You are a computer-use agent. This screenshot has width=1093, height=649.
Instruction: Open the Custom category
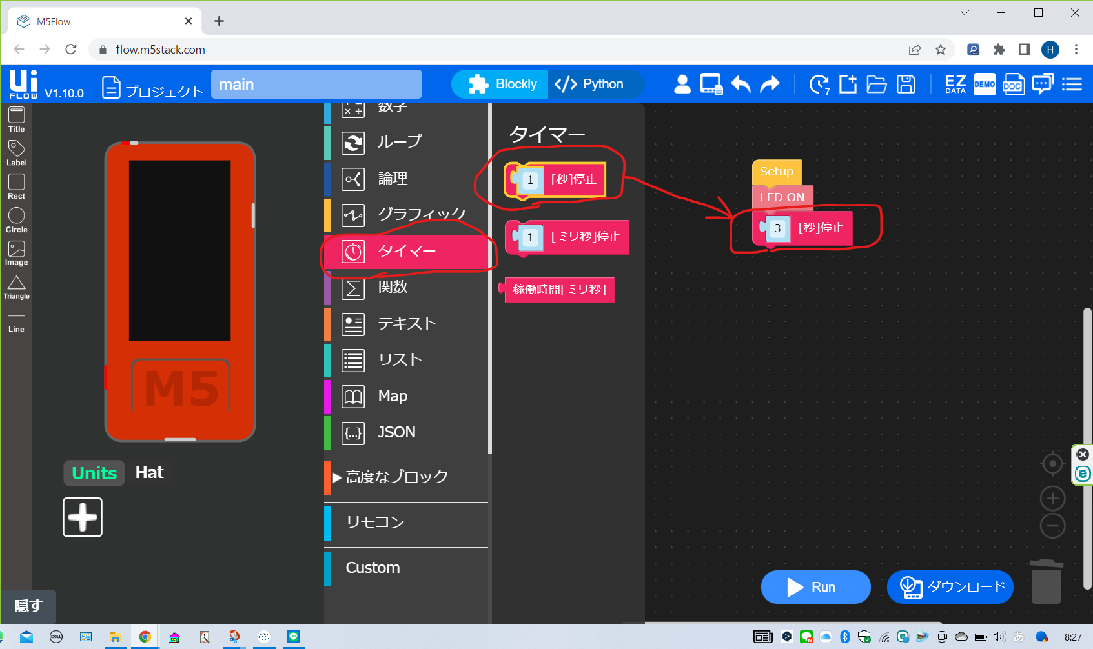pyautogui.click(x=406, y=568)
